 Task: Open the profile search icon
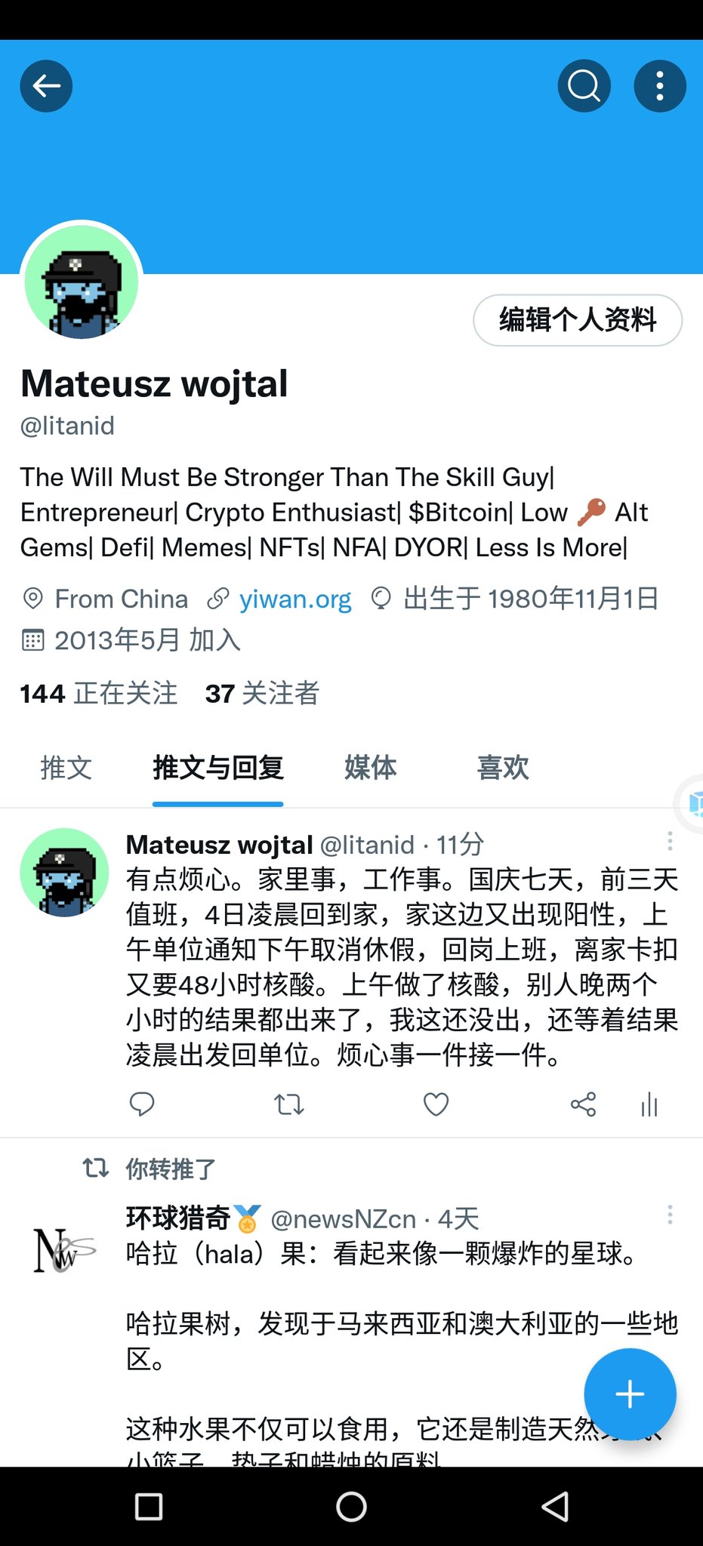(x=584, y=86)
